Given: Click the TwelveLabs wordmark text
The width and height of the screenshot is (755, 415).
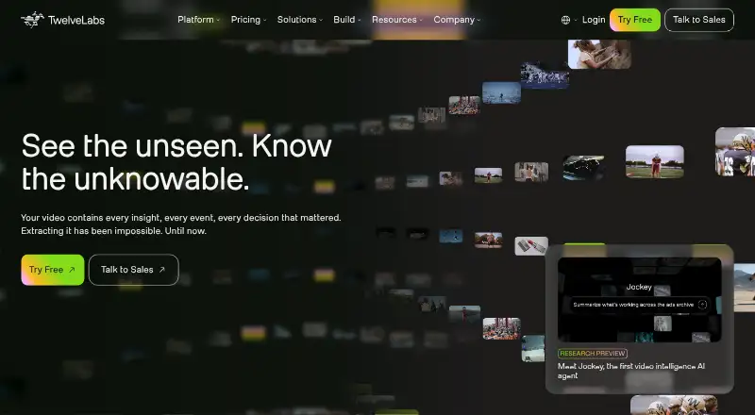Looking at the screenshot, I should pos(76,20).
